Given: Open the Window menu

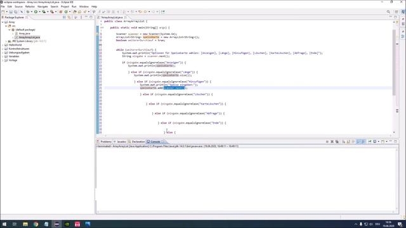Looking at the screenshot, I should (x=84, y=6).
